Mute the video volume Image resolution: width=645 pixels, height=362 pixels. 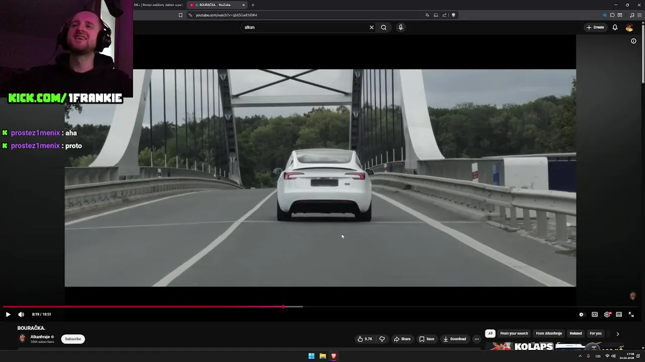pyautogui.click(x=21, y=314)
